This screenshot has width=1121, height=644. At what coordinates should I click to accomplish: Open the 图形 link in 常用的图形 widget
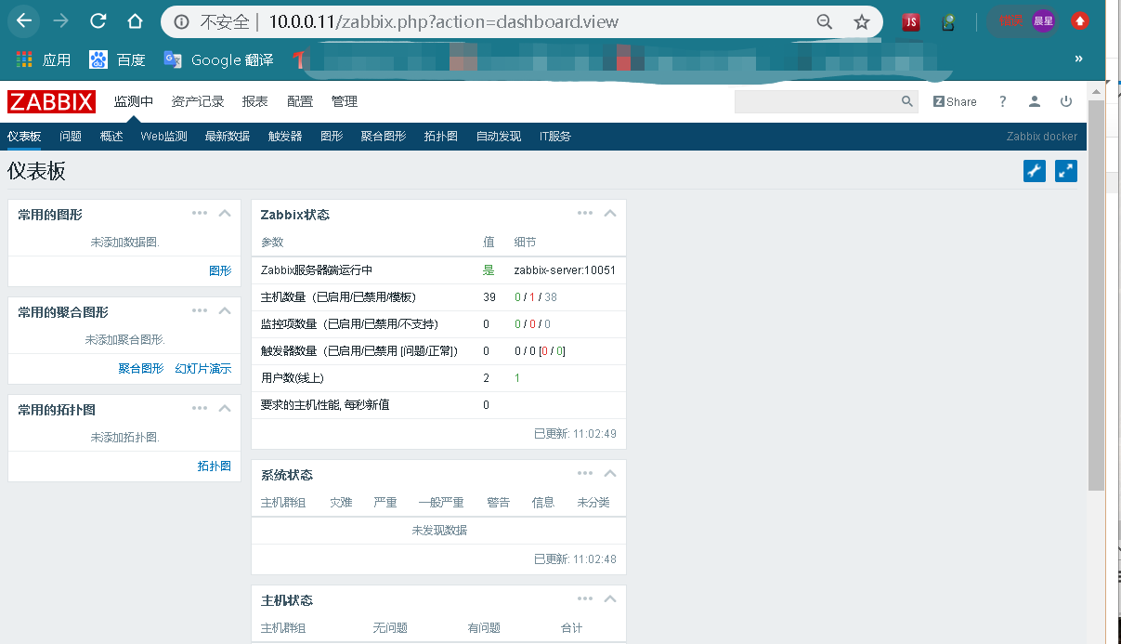(220, 271)
